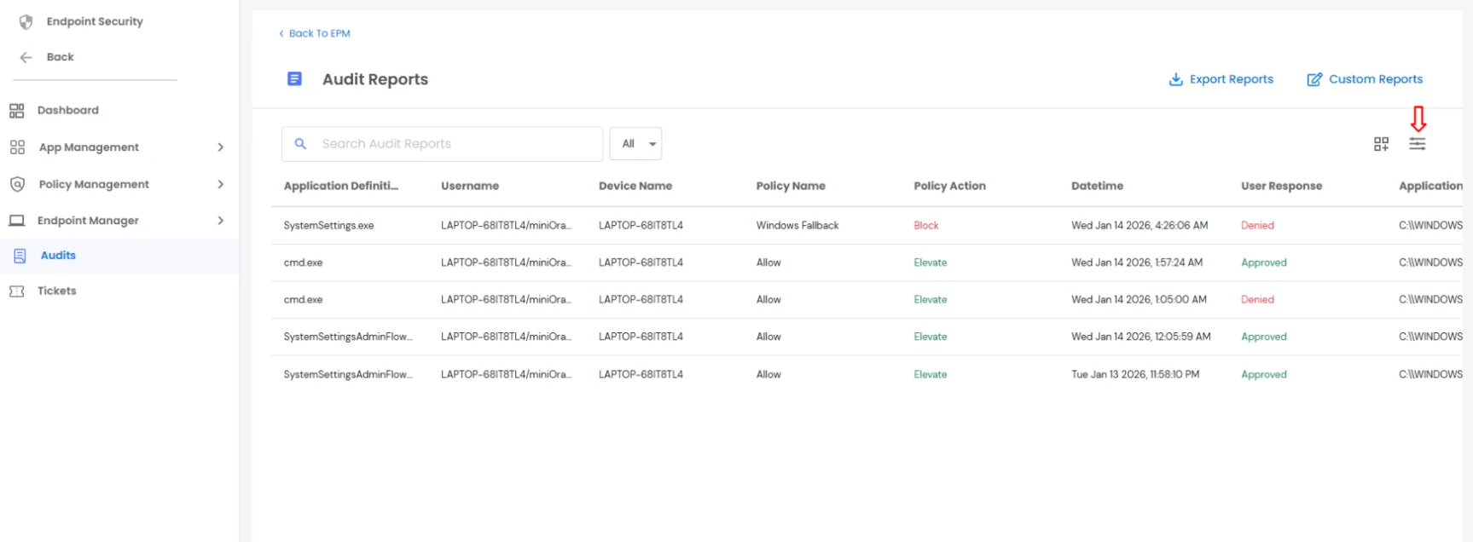Sort by Datetime column header
1473x542 pixels.
tap(1097, 186)
